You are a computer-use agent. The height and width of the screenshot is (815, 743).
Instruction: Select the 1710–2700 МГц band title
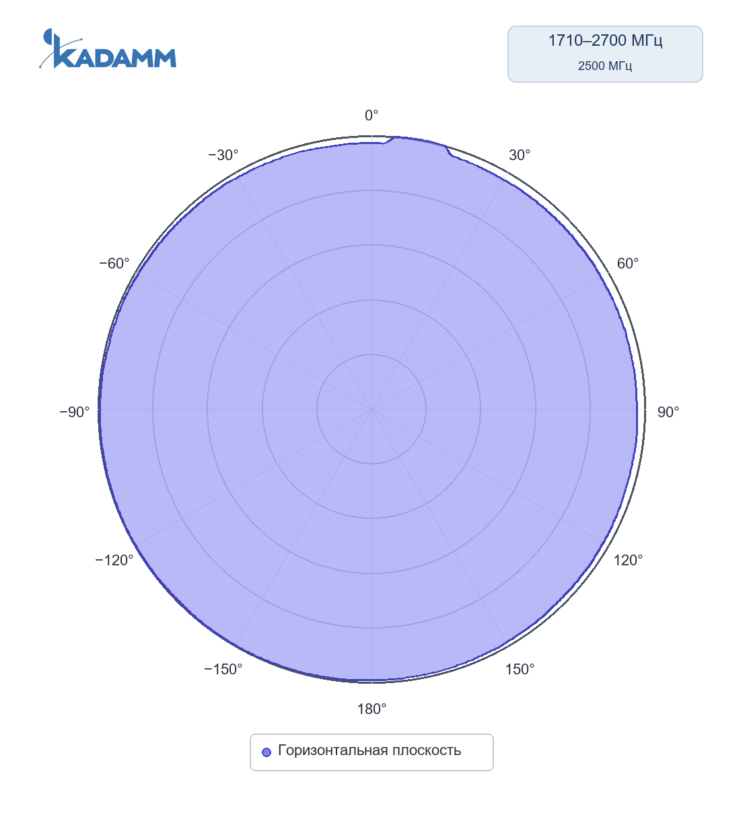[605, 41]
